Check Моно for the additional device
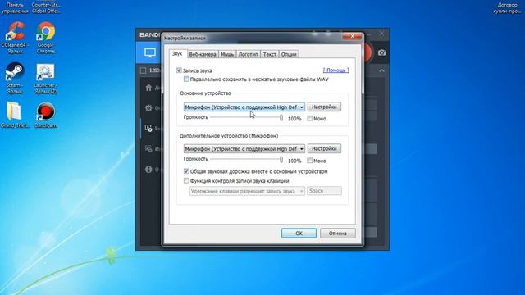Image resolution: width=525 pixels, height=295 pixels. [310, 161]
